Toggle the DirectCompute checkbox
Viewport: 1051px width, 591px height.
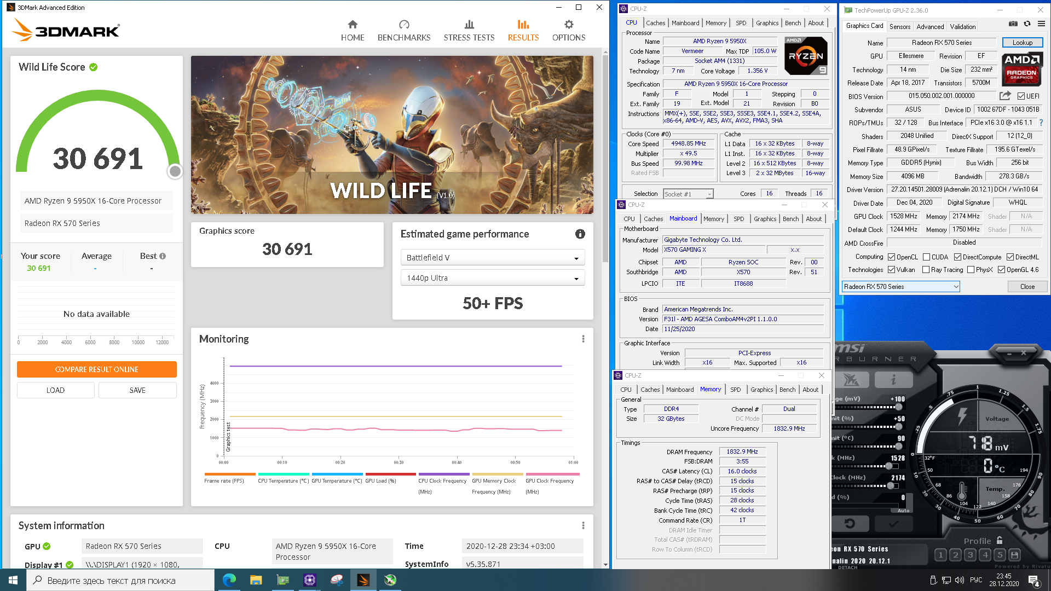click(957, 257)
